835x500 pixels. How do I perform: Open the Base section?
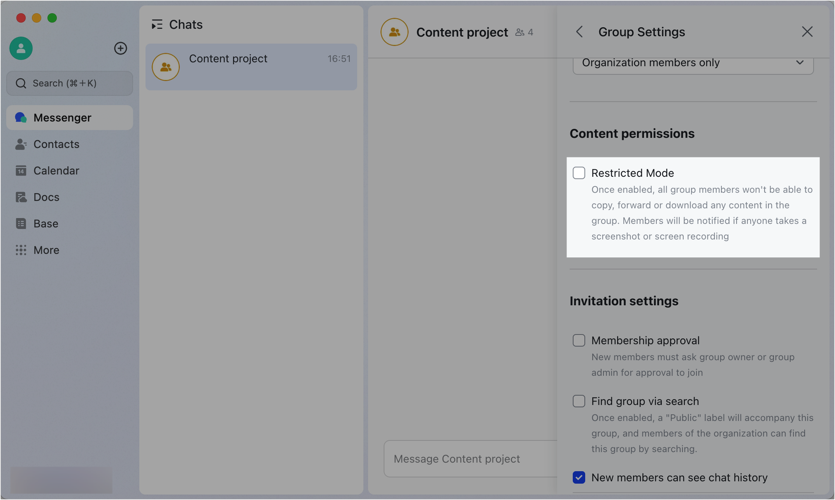[46, 224]
